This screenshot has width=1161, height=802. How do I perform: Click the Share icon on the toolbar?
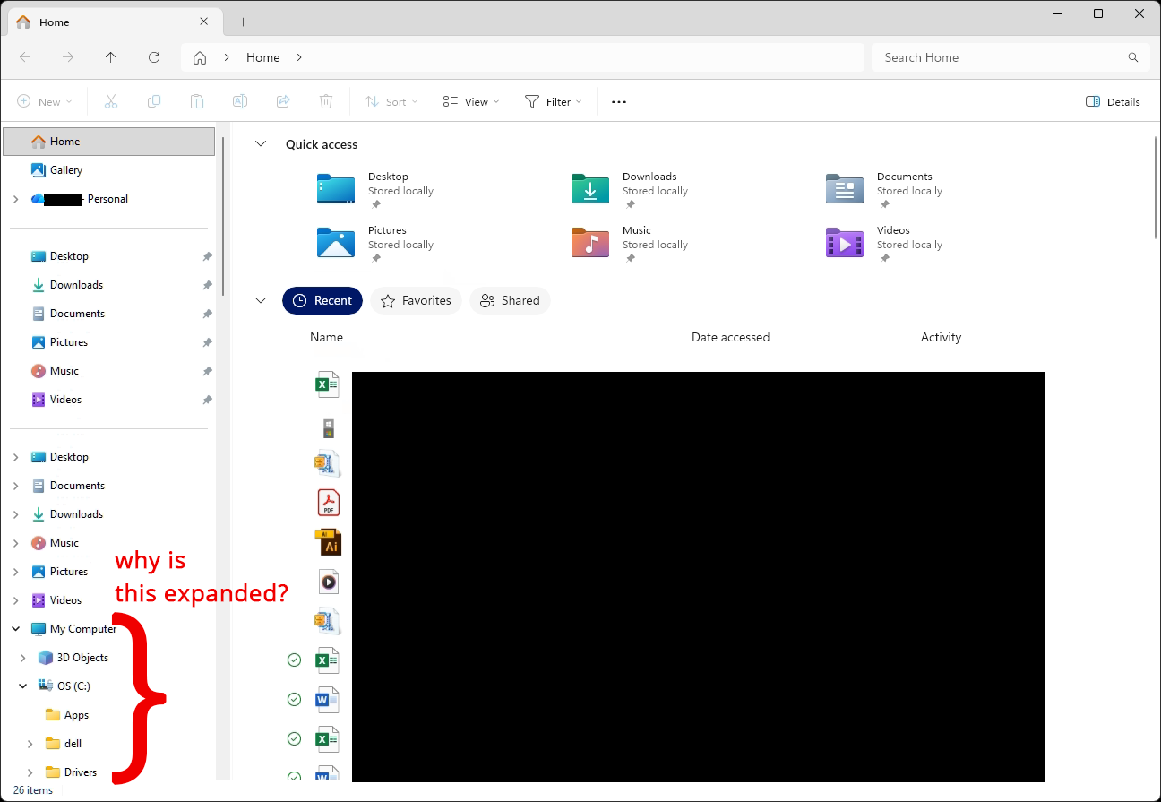click(283, 101)
